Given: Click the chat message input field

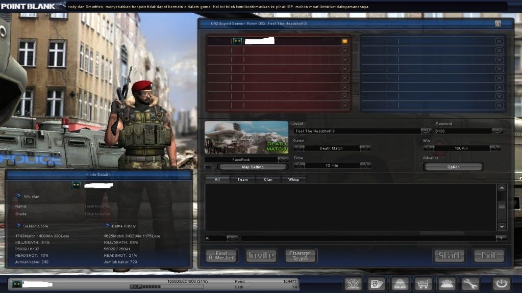Looking at the screenshot, I should coord(368,238).
